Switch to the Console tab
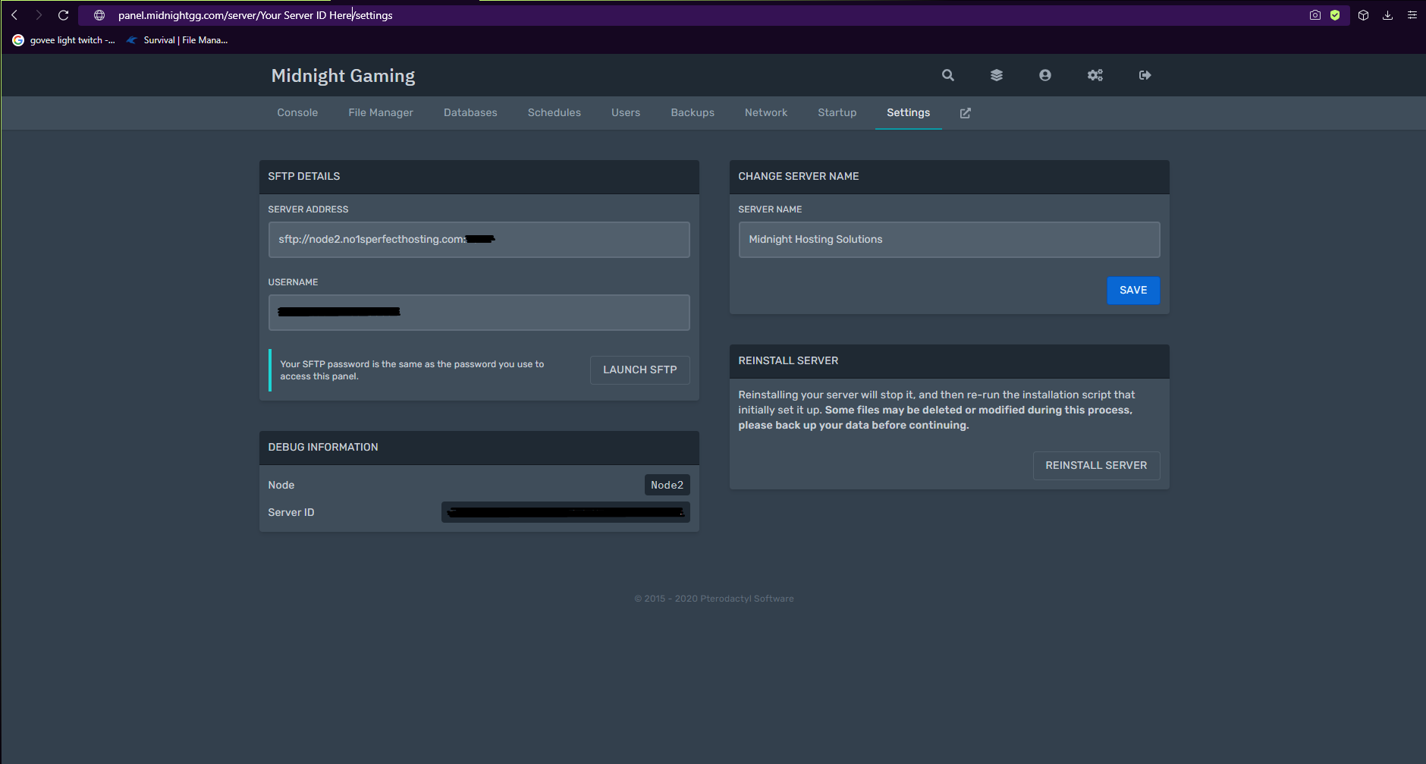Image resolution: width=1426 pixels, height=764 pixels. (297, 113)
